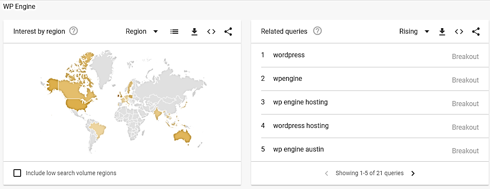Open the Rising sort dropdown
Screen dimensions: 490x189
(414, 32)
